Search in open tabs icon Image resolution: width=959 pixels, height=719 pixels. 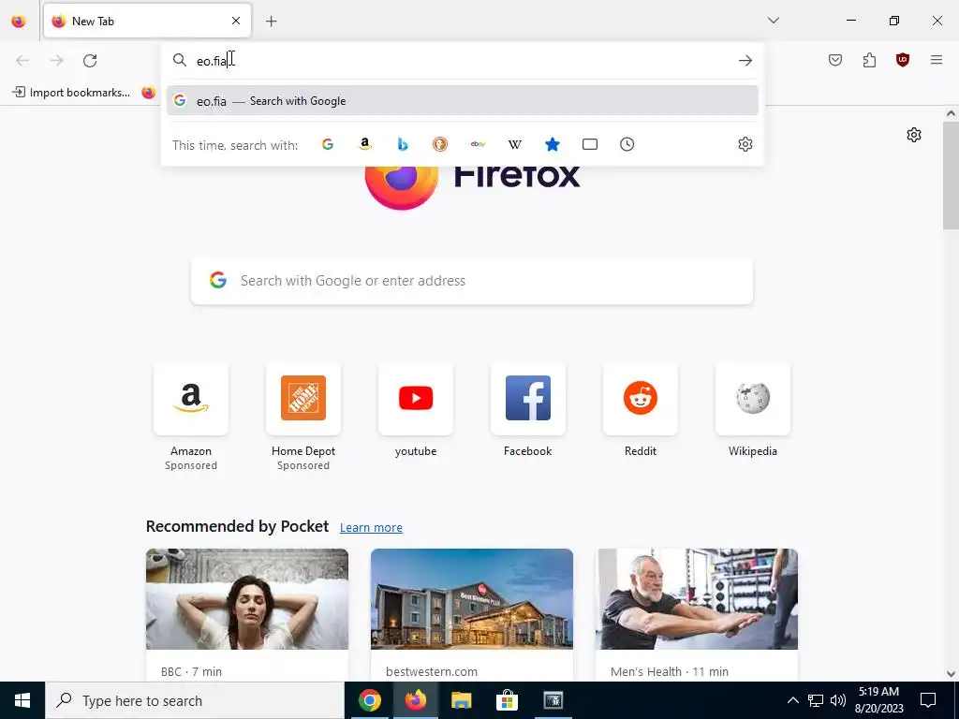(x=590, y=144)
